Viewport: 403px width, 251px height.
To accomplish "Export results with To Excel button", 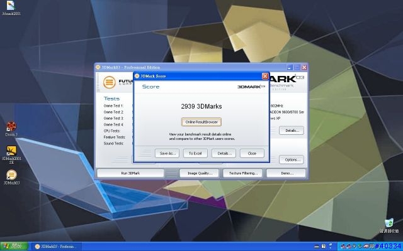I will (x=195, y=153).
